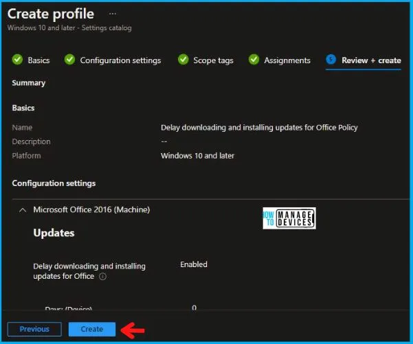Click the 'Configuration settings' summary heading
This screenshot has height=344, width=413.
coord(54,183)
